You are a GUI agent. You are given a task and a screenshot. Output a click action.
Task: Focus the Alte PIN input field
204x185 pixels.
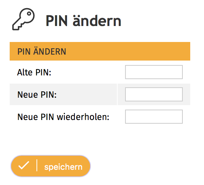pyautogui.click(x=154, y=72)
